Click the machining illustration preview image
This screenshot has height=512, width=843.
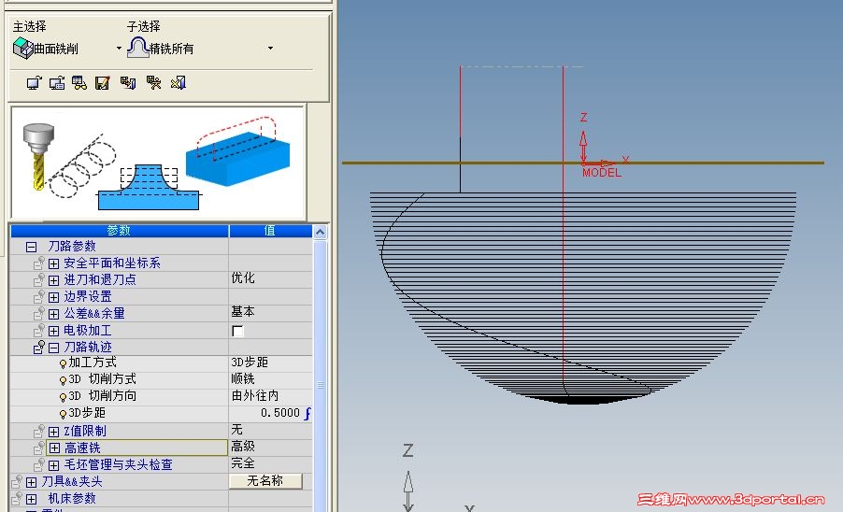[158, 163]
